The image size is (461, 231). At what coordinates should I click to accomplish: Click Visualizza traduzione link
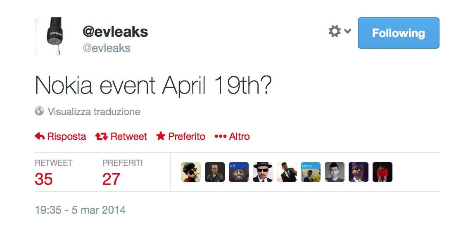94,111
